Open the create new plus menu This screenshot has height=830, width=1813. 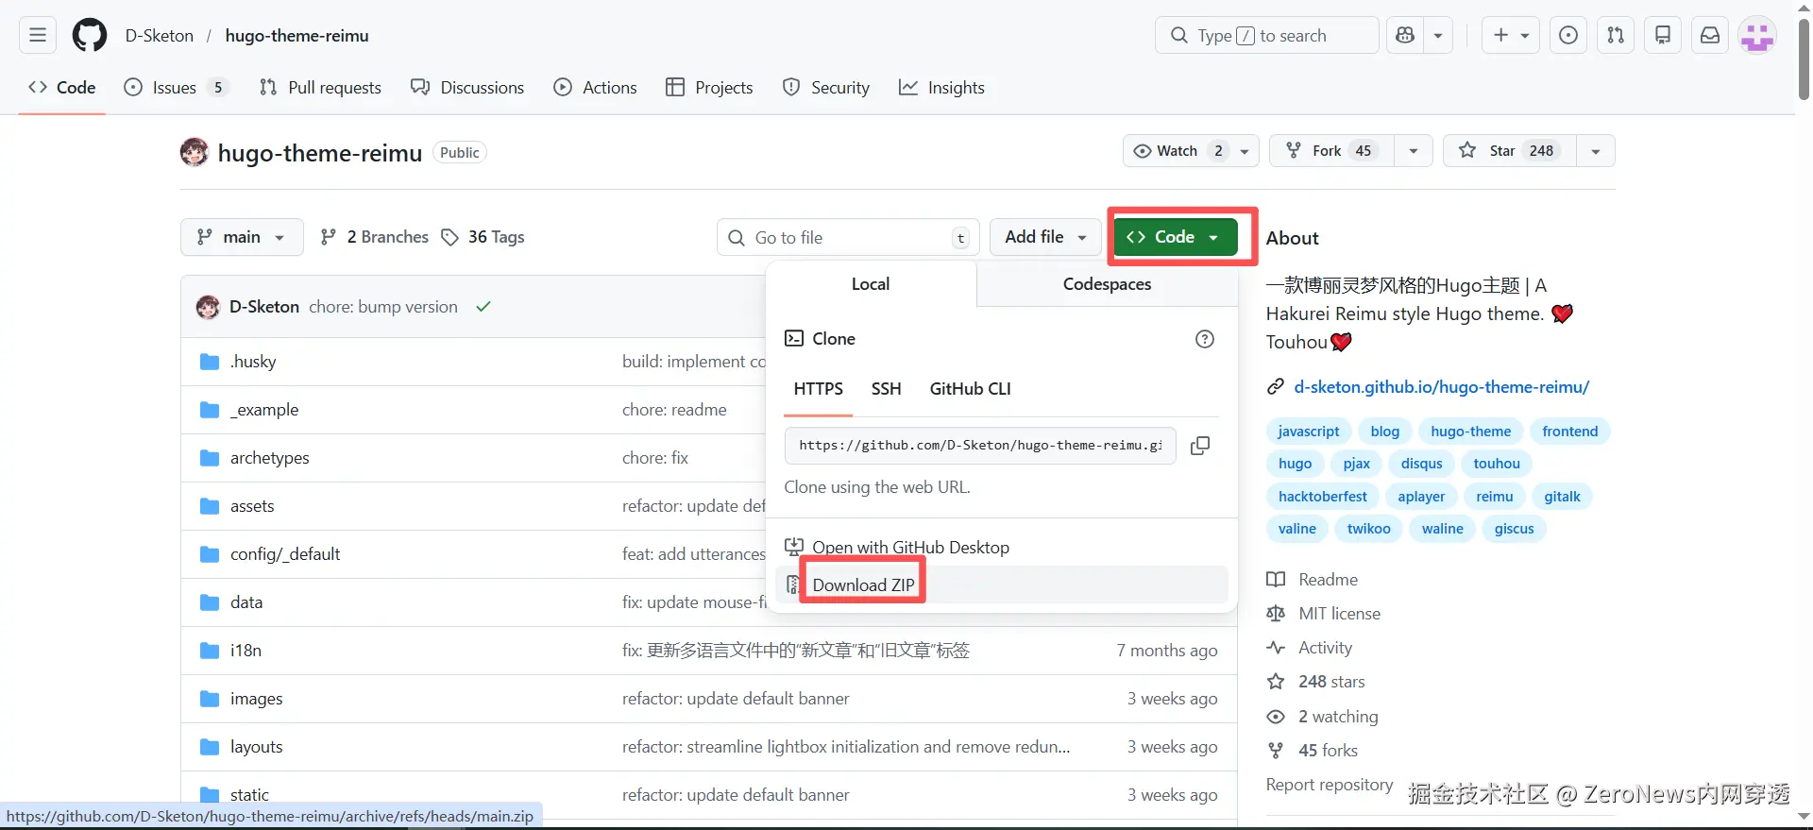pos(1511,36)
